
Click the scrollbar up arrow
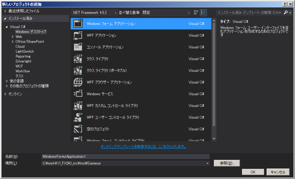click(214, 21)
